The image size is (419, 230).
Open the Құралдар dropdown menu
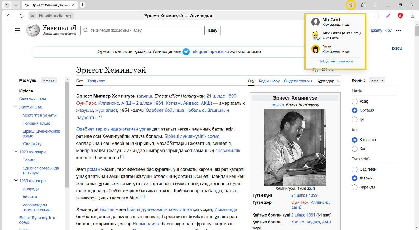point(328,81)
